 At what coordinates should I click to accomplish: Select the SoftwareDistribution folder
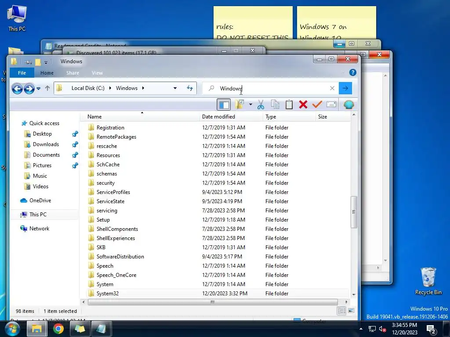[120, 257]
